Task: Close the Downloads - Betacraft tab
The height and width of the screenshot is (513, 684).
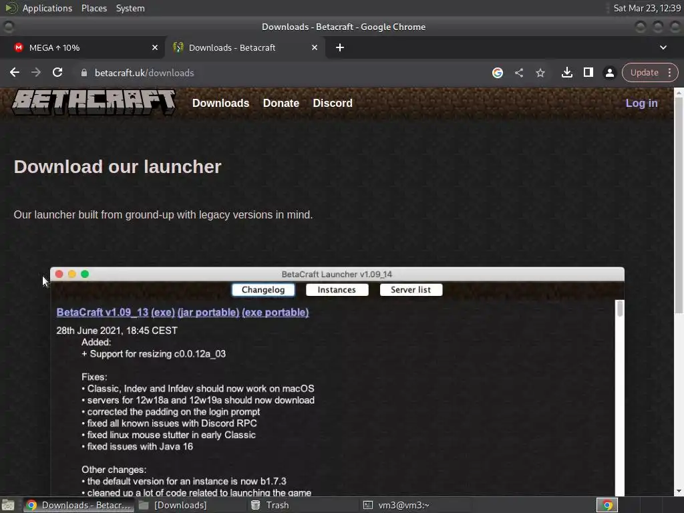Action: click(315, 47)
